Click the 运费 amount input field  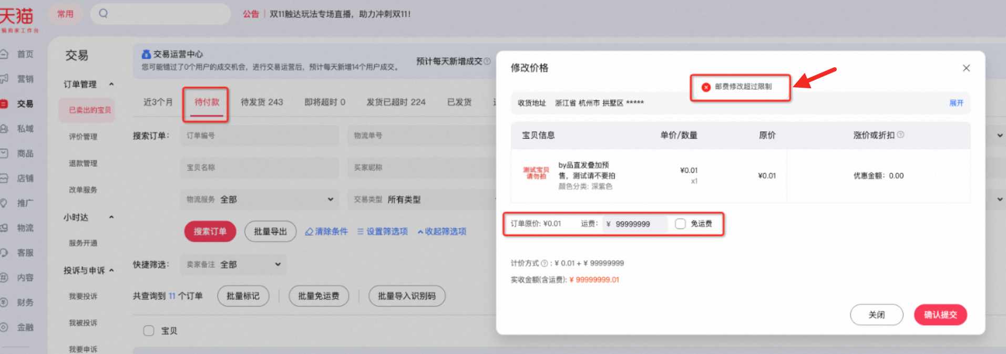pos(635,224)
